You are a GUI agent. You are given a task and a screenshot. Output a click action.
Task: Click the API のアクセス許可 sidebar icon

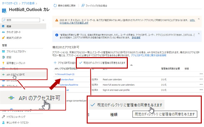click(4, 75)
